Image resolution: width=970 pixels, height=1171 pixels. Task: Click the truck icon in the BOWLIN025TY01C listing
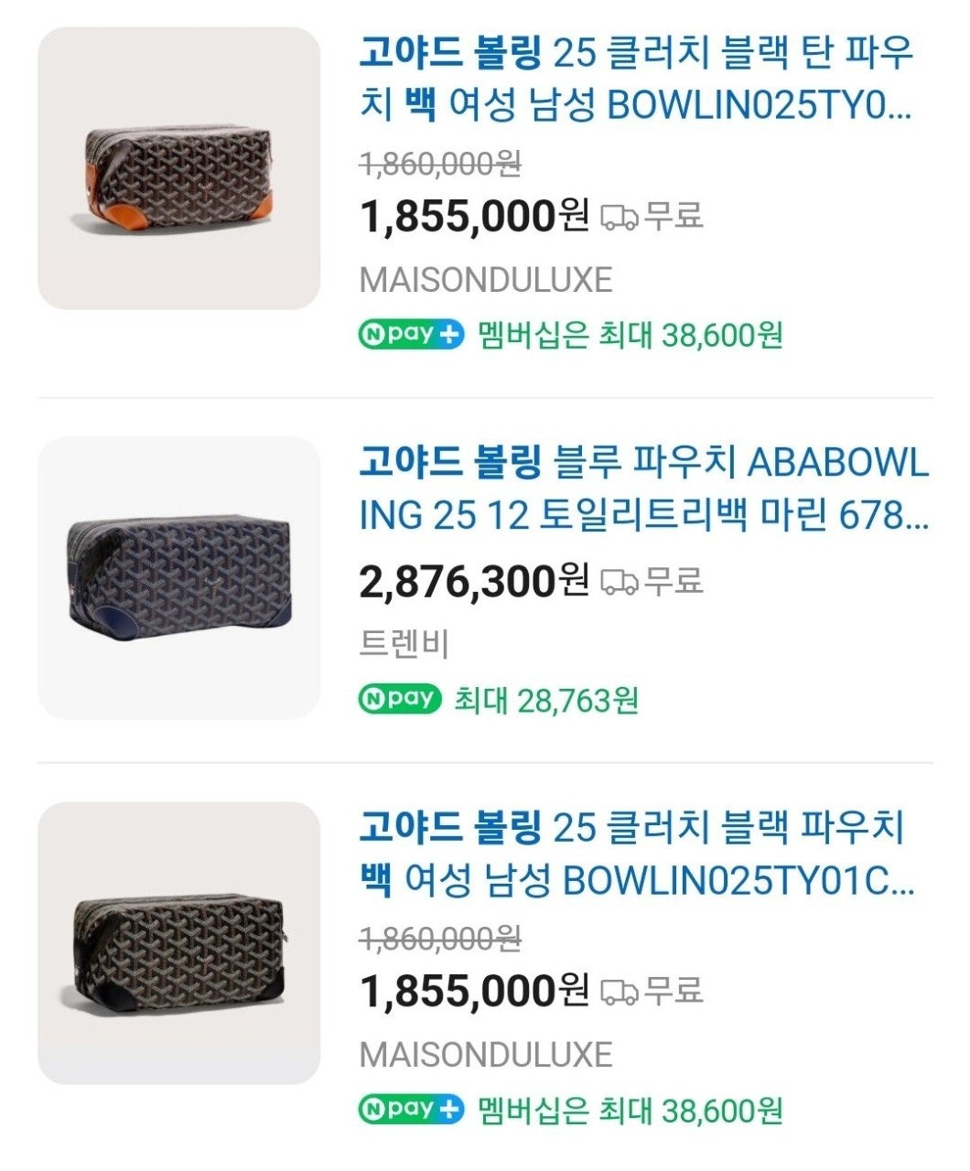coord(619,991)
